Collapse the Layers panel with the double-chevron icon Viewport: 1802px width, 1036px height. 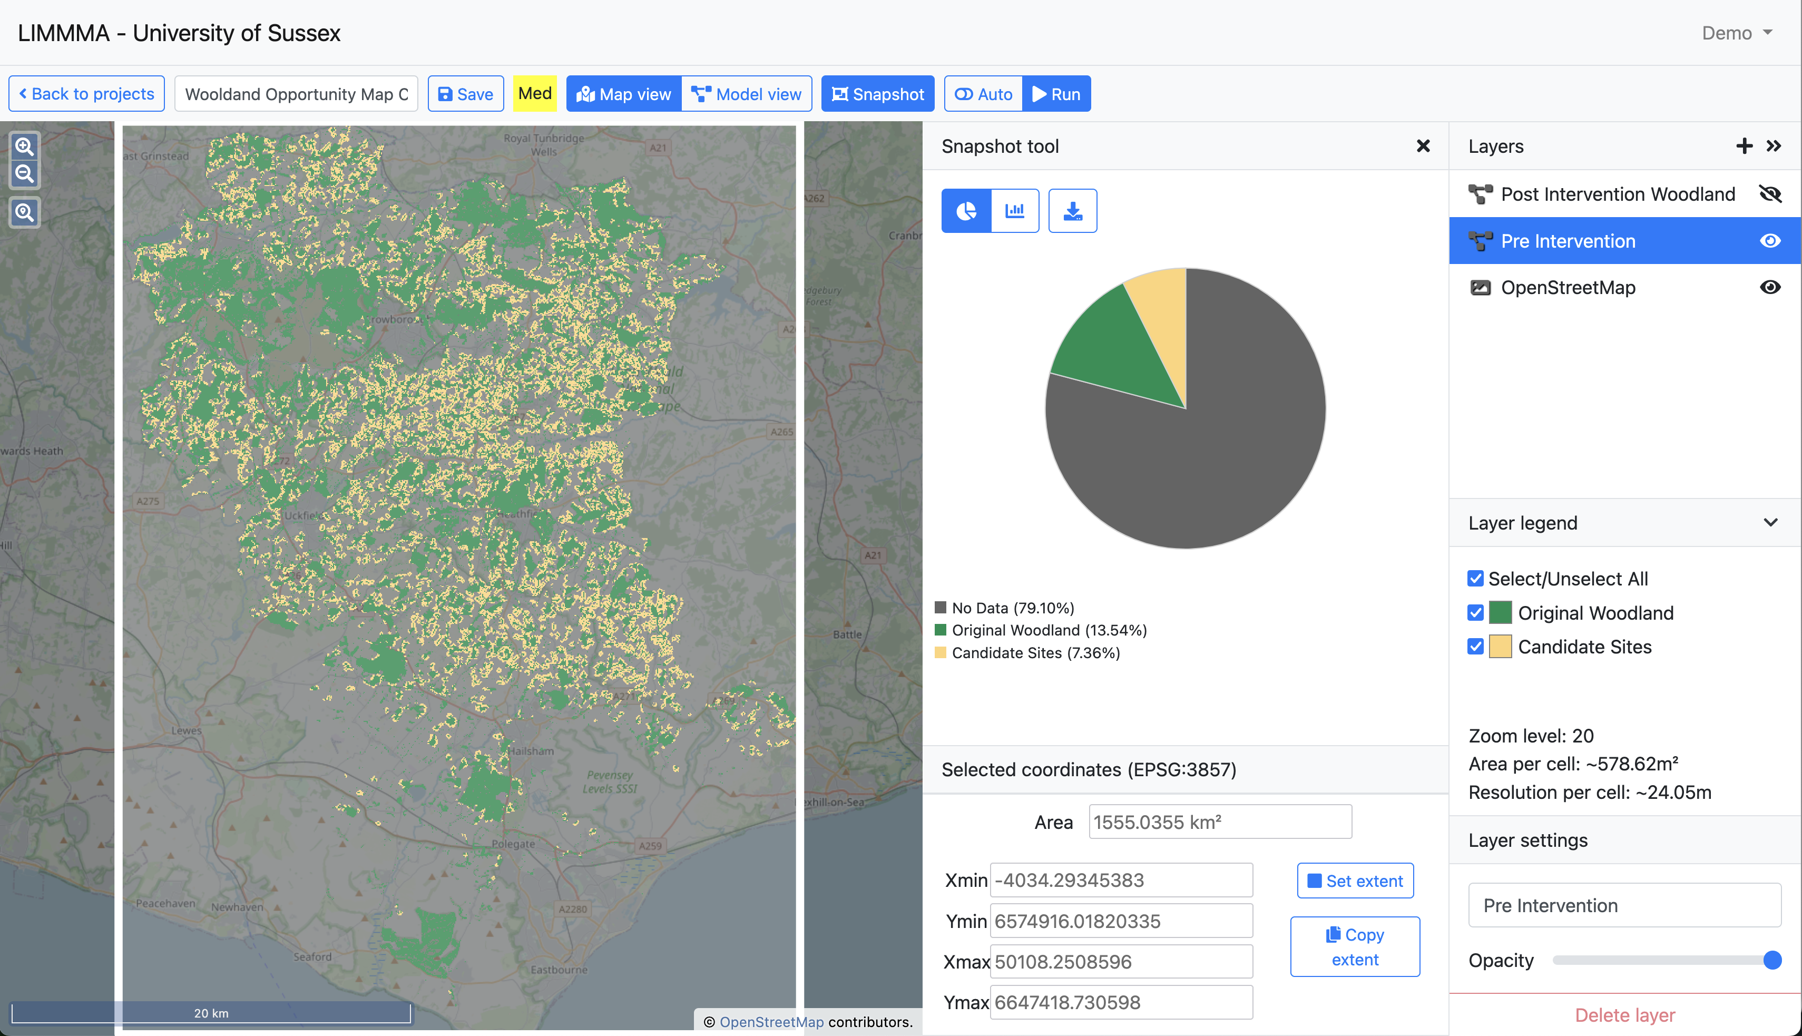point(1774,146)
